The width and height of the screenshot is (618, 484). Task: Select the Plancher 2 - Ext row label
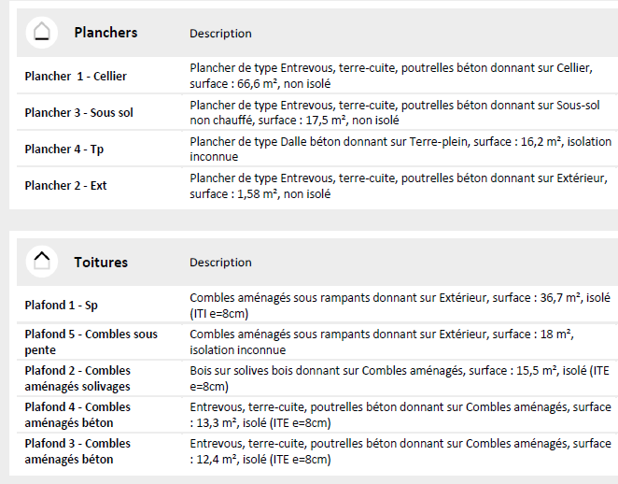coord(65,185)
